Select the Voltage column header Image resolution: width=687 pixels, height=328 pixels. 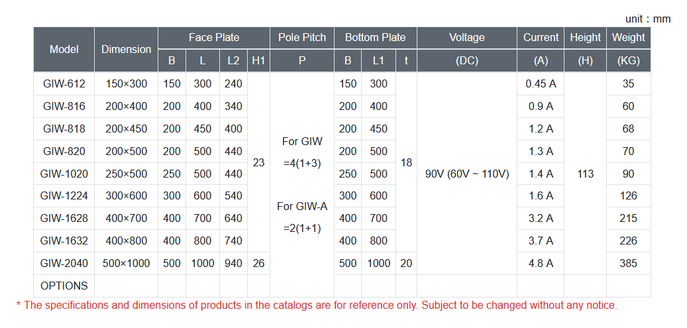coord(466,38)
